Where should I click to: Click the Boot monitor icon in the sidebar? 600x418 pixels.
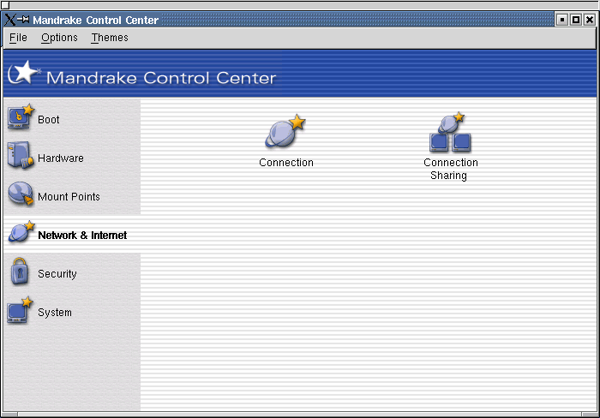(21, 117)
